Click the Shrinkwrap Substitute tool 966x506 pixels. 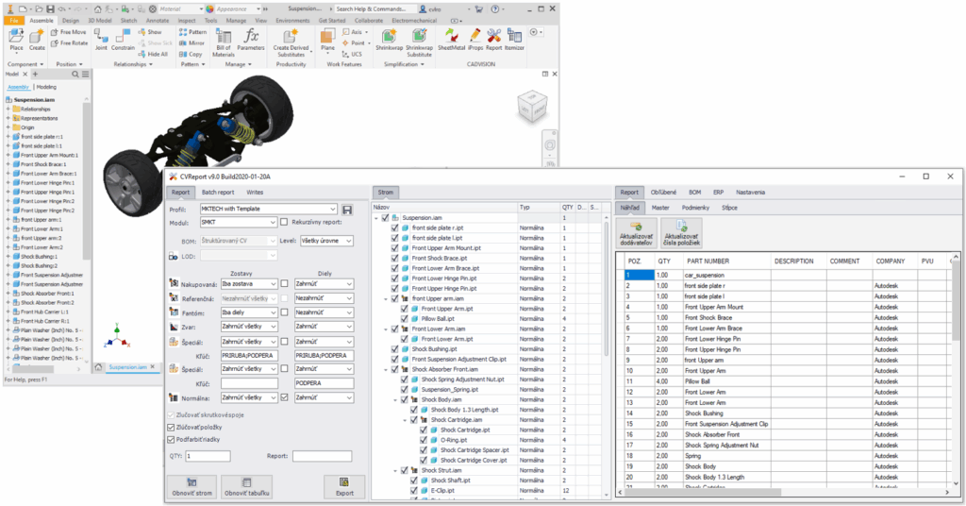tap(419, 42)
